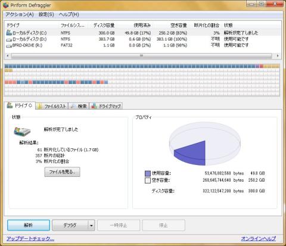Screen dimensions: 286x246
Task: Click the Piriform Defraggler title bar icon
Action: click(6, 5)
